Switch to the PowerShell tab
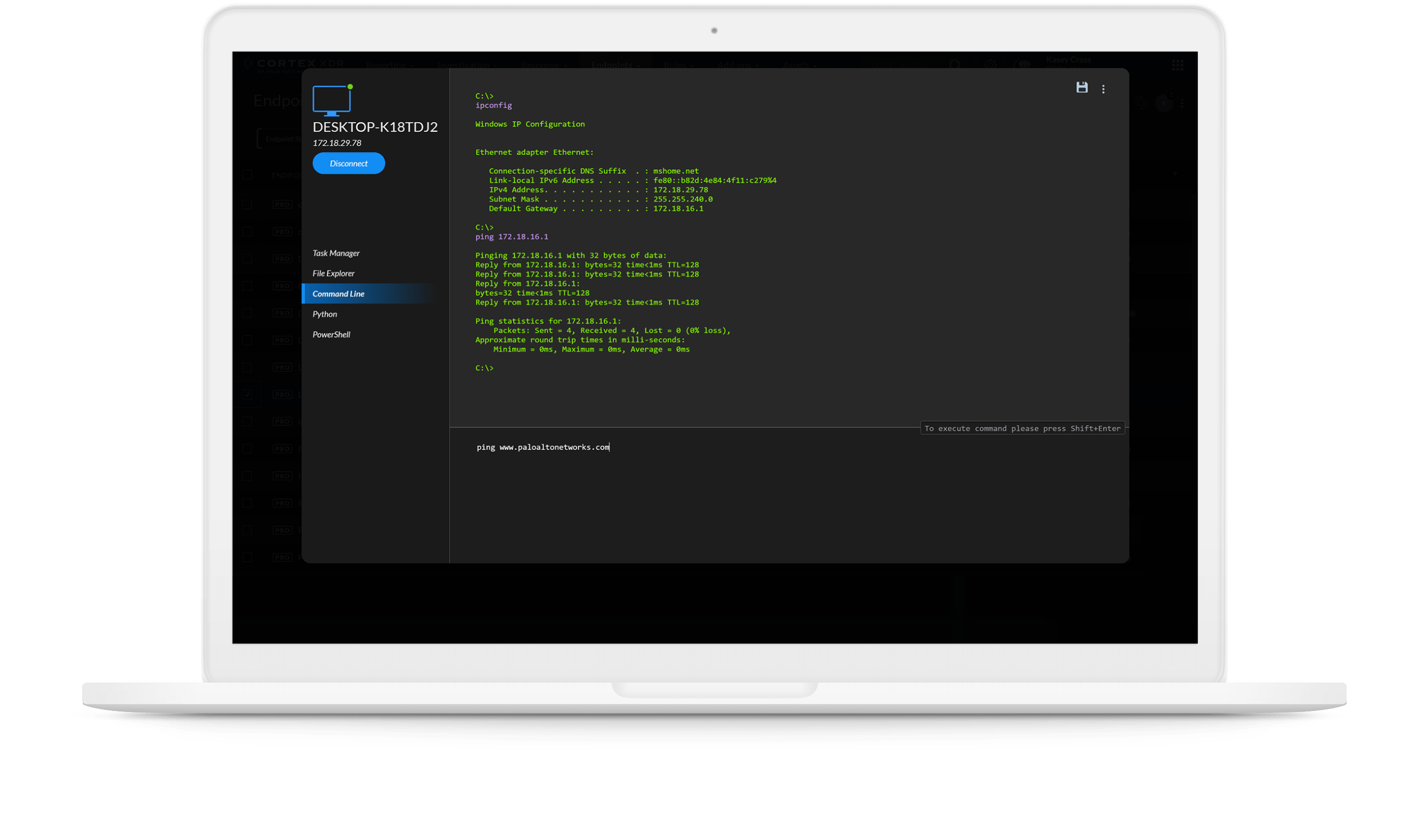 click(x=331, y=334)
